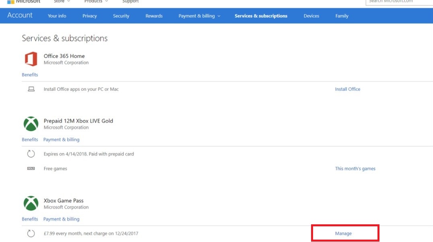The height and width of the screenshot is (242, 433).
Task: Click Manage link for Xbox Game Pass
Action: 343,234
